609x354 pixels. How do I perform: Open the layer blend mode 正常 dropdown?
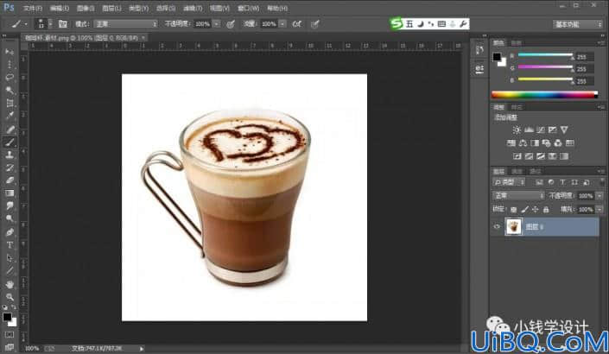click(x=518, y=196)
